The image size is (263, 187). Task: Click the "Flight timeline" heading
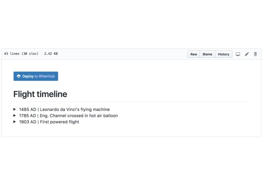coord(40,94)
